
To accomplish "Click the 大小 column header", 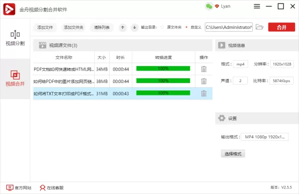I will click(102, 57).
